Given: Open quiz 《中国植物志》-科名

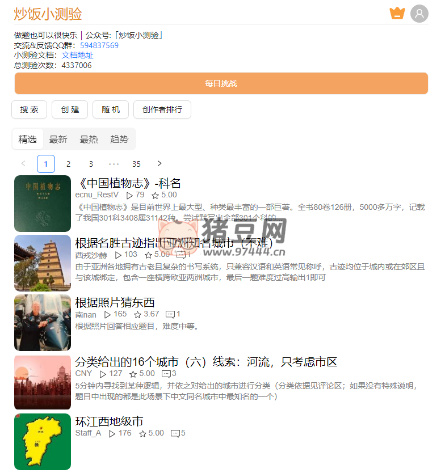Looking at the screenshot, I should (128, 183).
